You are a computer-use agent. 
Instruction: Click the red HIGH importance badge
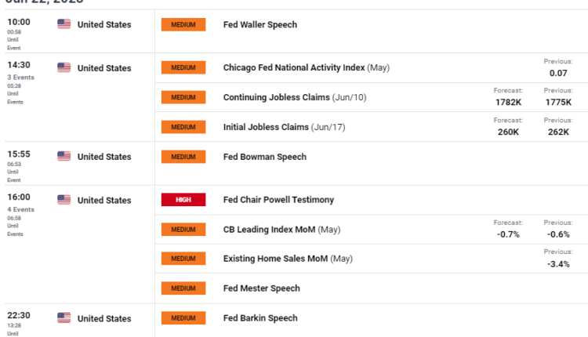(183, 200)
